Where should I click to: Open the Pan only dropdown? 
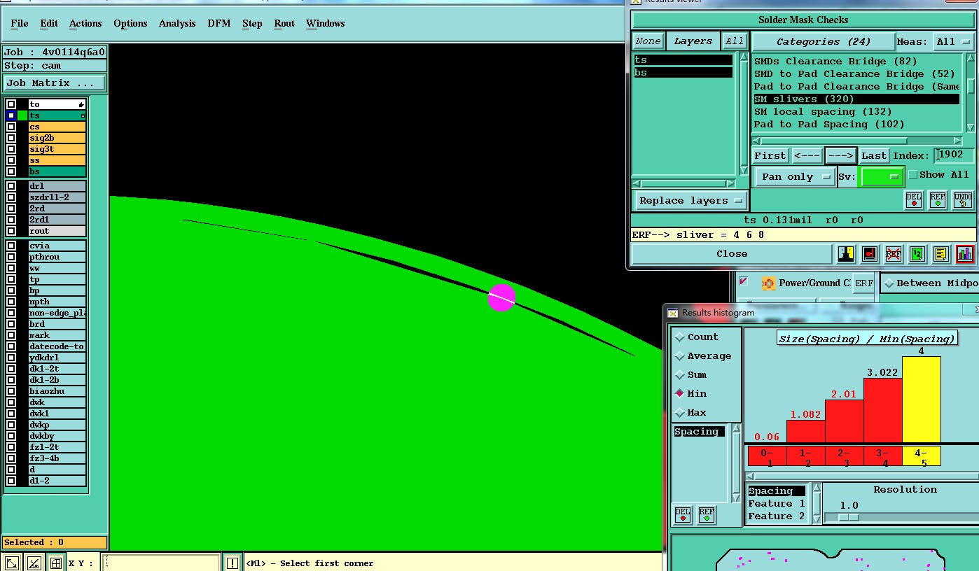[x=795, y=177]
